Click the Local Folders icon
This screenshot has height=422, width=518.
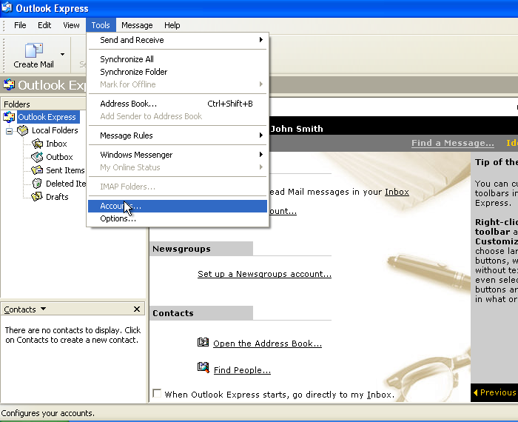point(23,130)
